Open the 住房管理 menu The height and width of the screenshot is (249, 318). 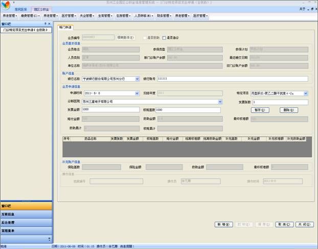tap(123, 16)
